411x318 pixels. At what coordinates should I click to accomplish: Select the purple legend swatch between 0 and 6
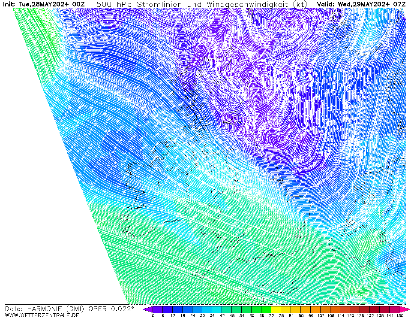coord(158,309)
